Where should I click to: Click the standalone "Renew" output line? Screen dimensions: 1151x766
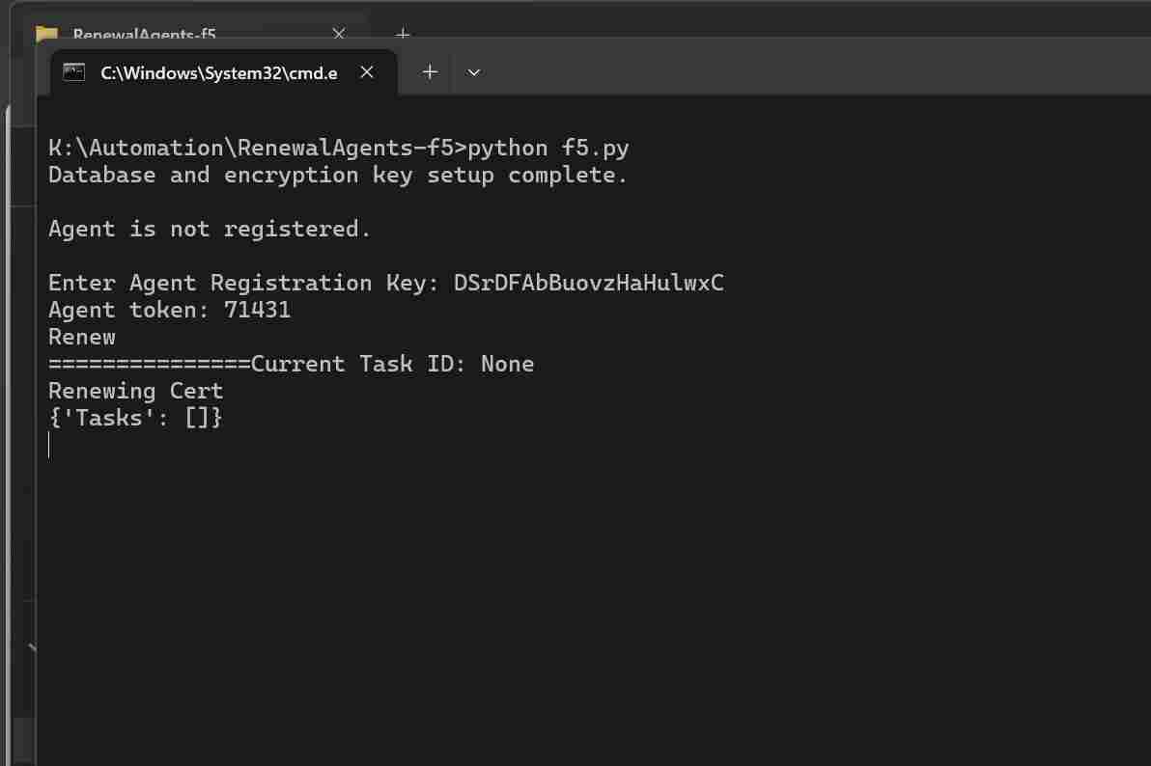coord(82,337)
